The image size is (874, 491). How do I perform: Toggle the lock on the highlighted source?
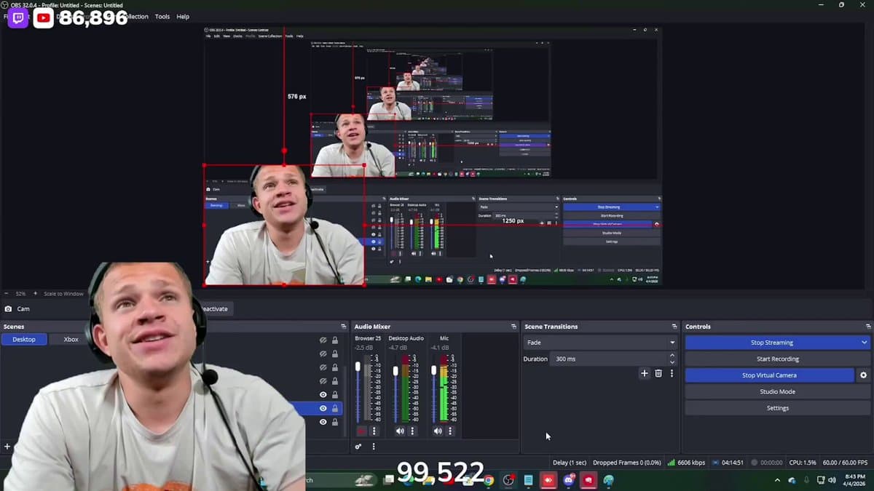[x=335, y=409]
